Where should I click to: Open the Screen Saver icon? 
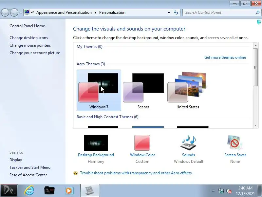coord(235,143)
